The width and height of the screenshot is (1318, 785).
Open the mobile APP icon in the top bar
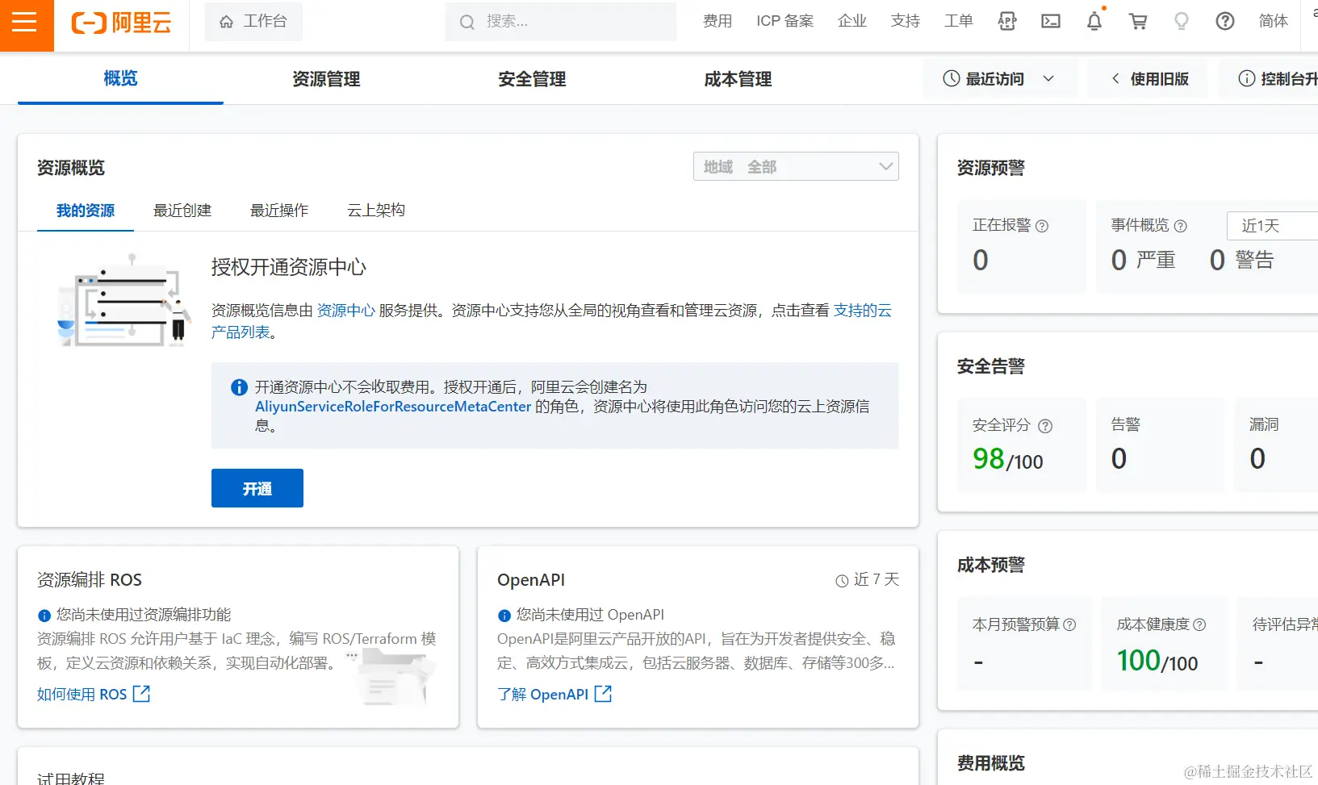(x=1007, y=22)
